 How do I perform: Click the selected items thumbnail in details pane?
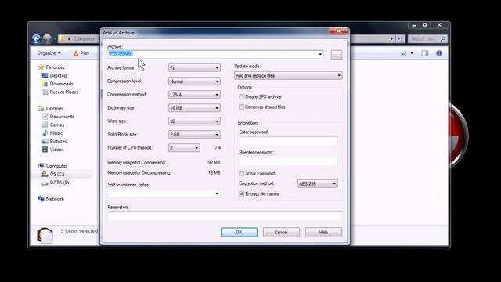(45, 236)
